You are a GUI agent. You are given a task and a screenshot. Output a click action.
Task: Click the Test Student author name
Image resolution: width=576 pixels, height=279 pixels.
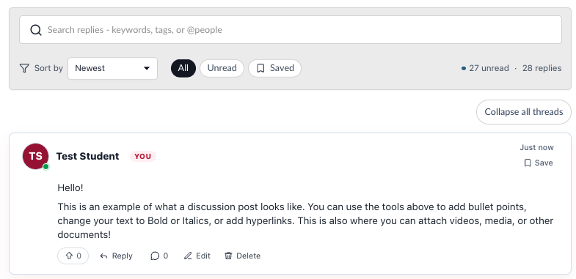coord(87,156)
